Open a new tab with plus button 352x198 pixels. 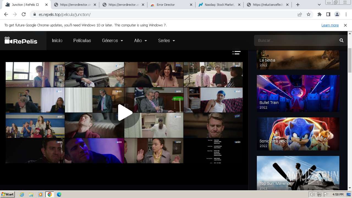tap(298, 5)
